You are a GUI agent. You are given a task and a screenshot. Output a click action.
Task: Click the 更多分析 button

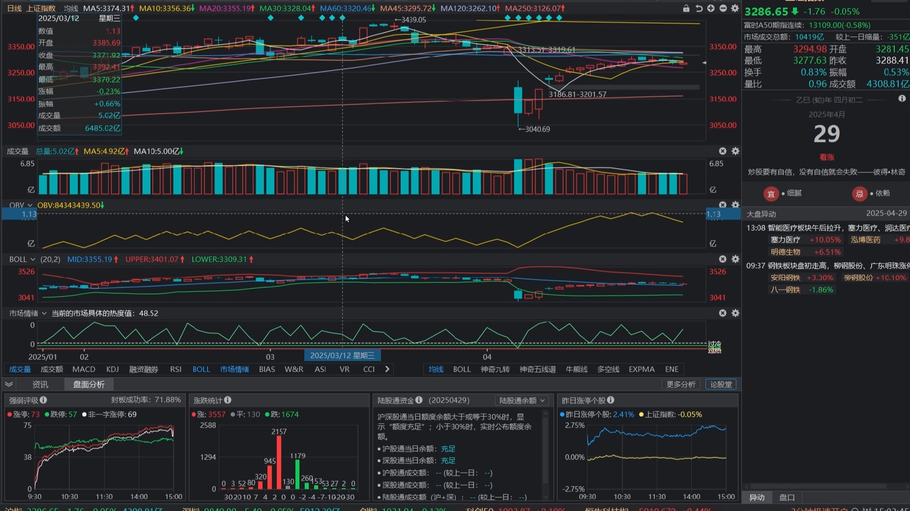pos(680,384)
